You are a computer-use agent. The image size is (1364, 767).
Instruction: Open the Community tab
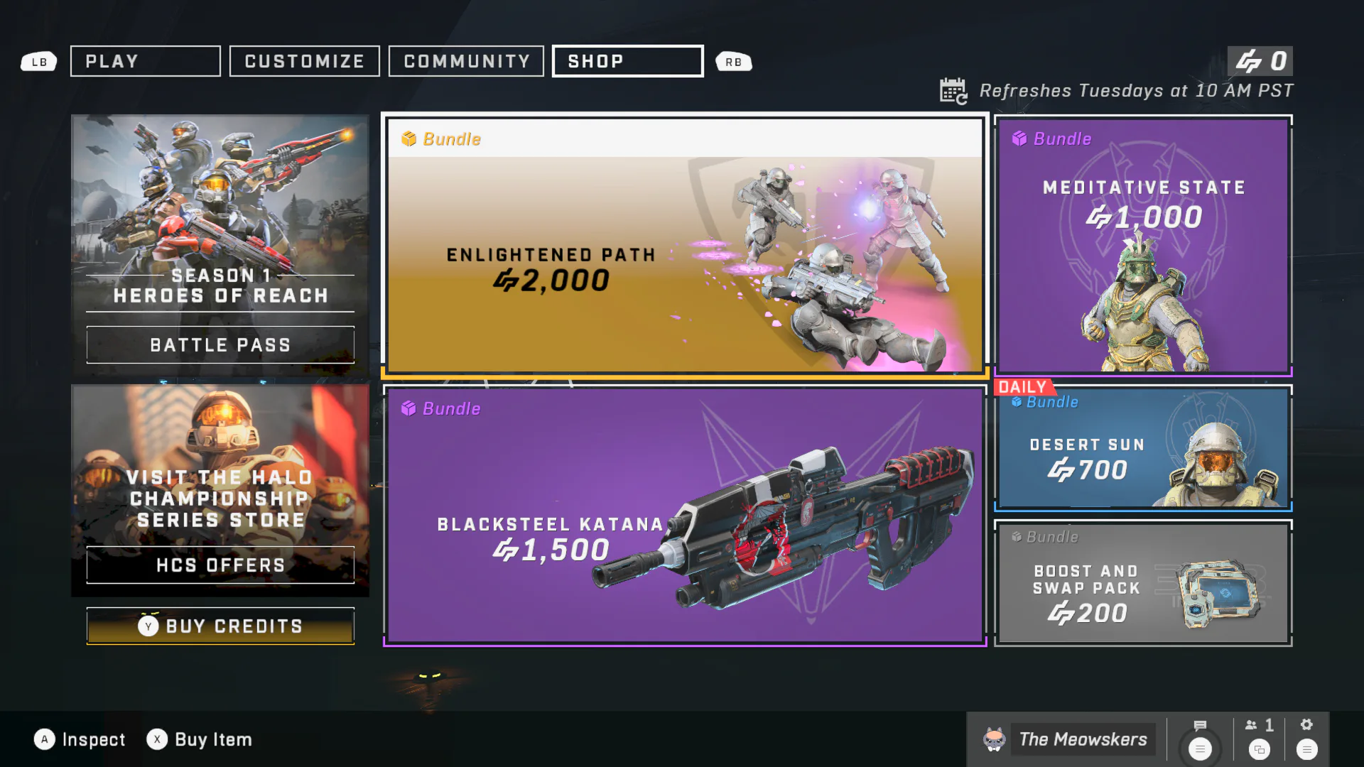[467, 61]
